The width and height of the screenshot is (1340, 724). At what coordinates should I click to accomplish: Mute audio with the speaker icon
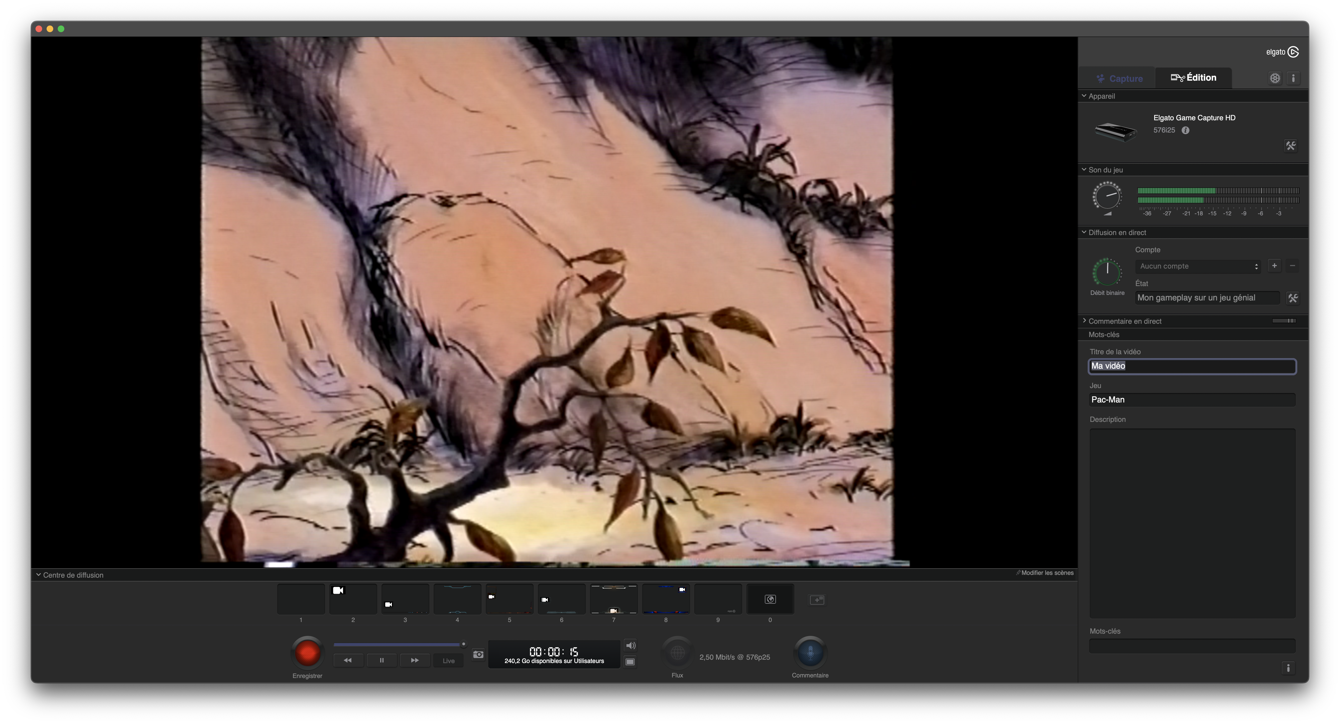click(630, 646)
